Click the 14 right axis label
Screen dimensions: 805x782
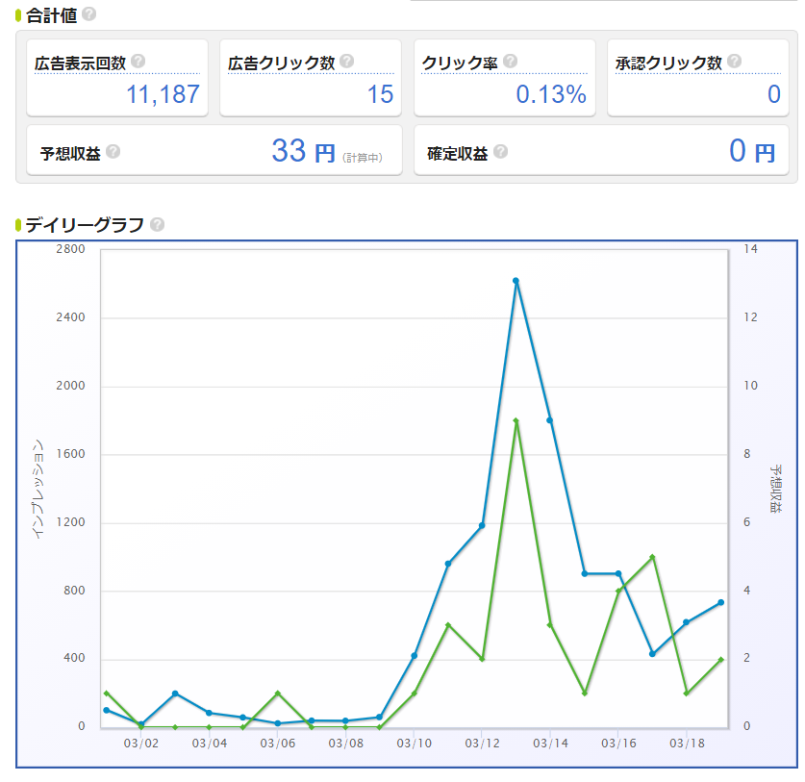click(x=750, y=248)
